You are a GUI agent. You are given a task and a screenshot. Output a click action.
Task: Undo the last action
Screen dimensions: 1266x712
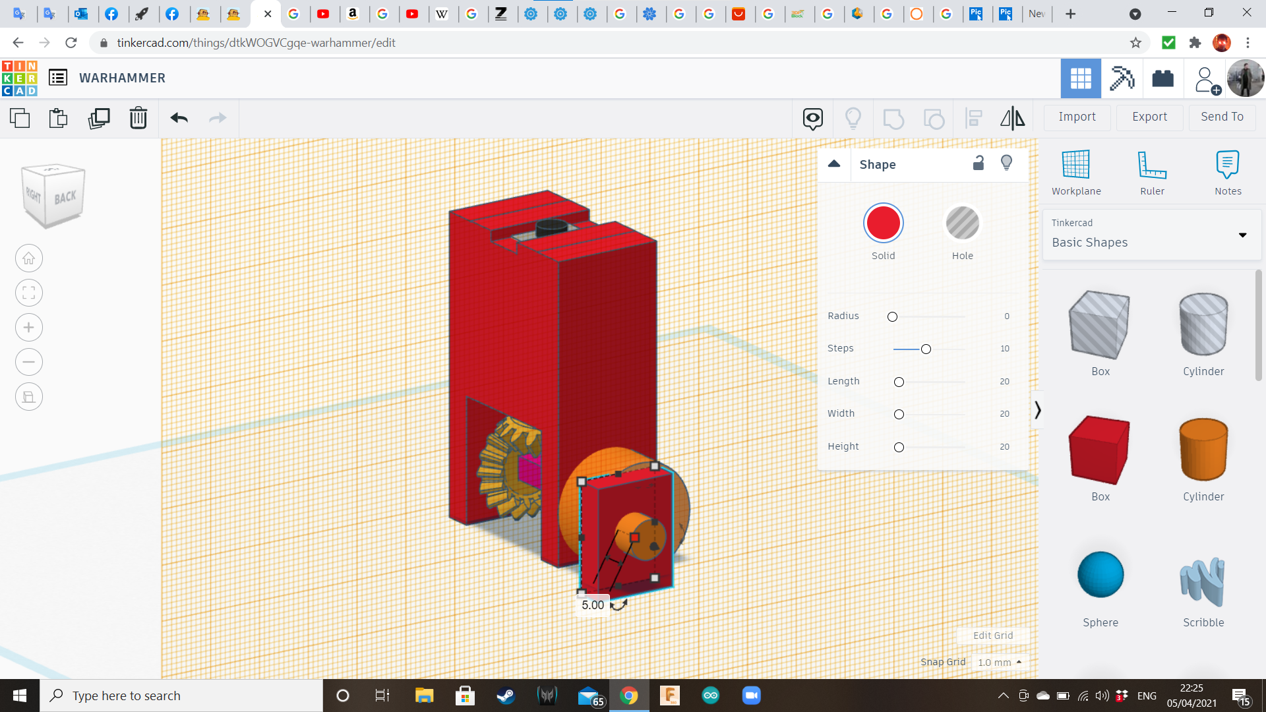(179, 119)
